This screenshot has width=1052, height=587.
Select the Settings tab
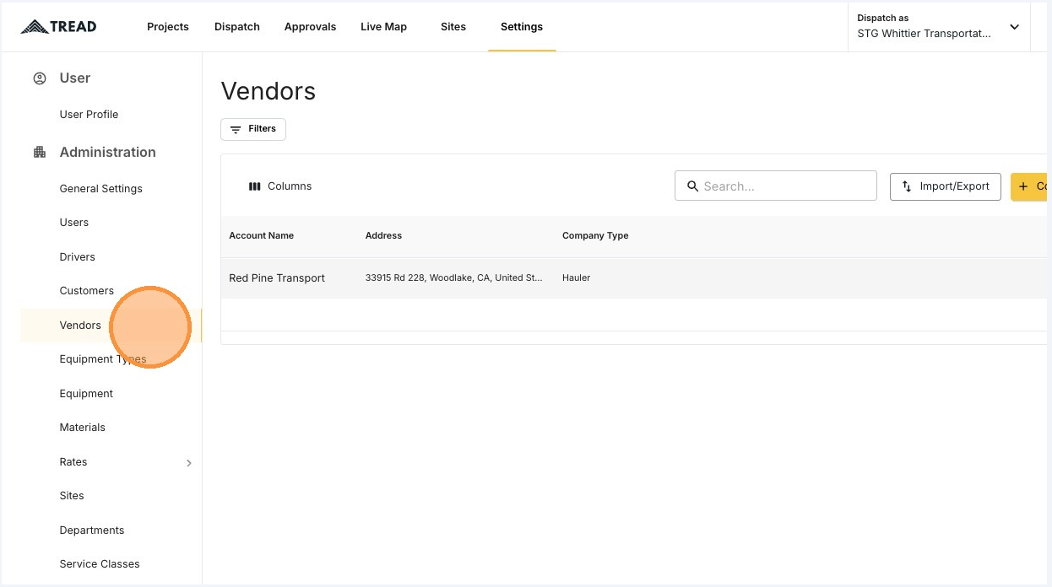(522, 27)
